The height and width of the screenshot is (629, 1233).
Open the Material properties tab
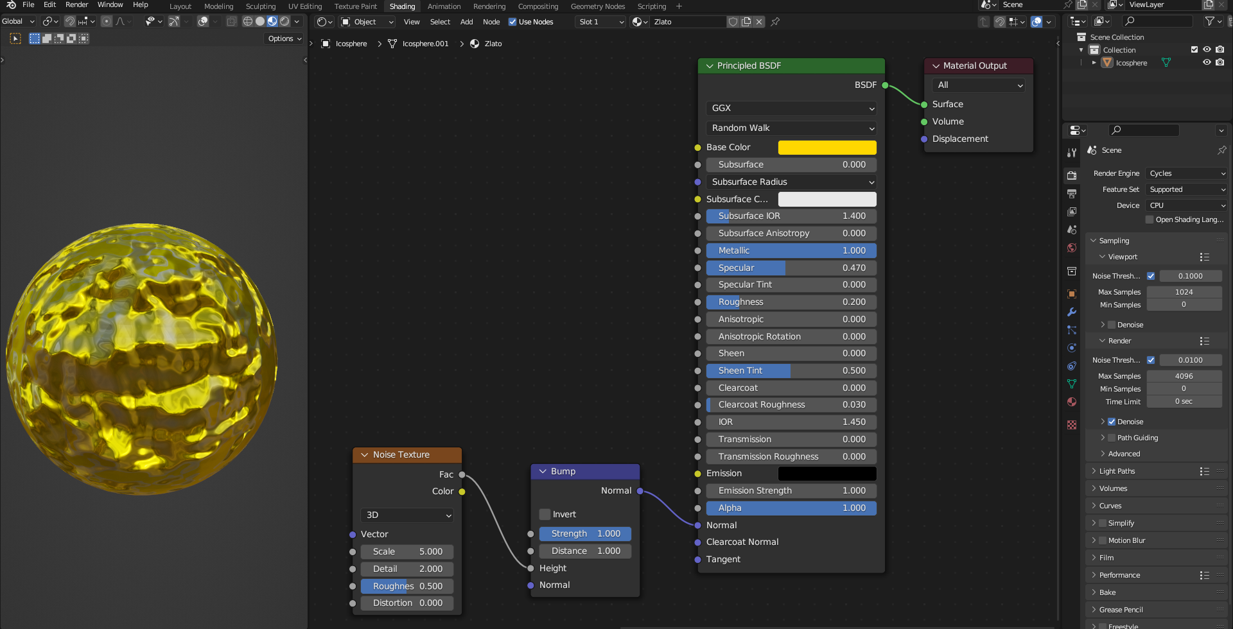click(x=1071, y=402)
